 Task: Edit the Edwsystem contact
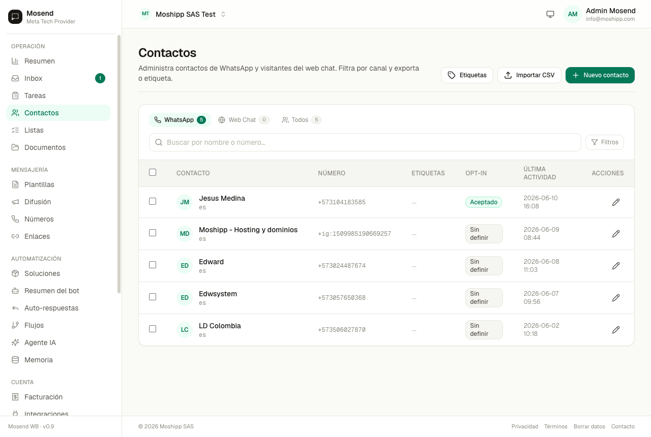click(x=616, y=298)
